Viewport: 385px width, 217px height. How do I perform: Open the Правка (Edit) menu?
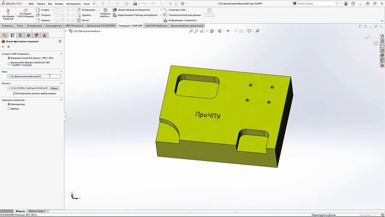pyautogui.click(x=41, y=4)
